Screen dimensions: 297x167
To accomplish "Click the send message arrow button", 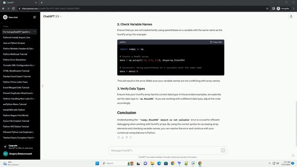I will 223,150.
